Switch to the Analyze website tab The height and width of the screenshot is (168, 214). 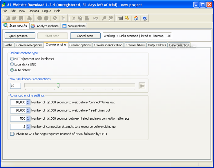tap(45, 26)
